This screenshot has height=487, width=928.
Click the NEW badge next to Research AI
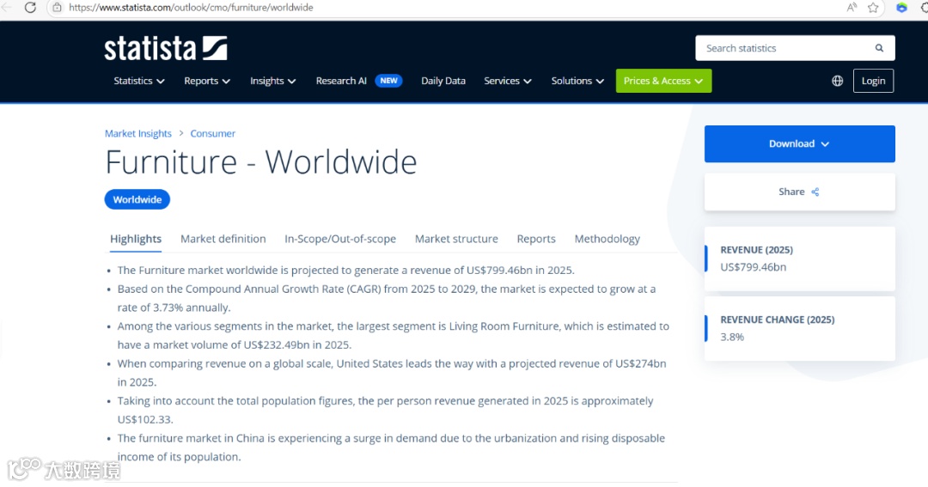point(389,81)
